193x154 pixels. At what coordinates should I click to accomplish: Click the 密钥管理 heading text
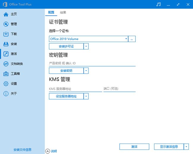[58, 55]
